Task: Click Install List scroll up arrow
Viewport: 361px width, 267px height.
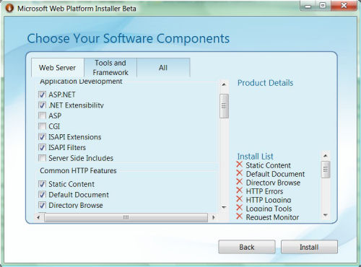Action: (326, 156)
